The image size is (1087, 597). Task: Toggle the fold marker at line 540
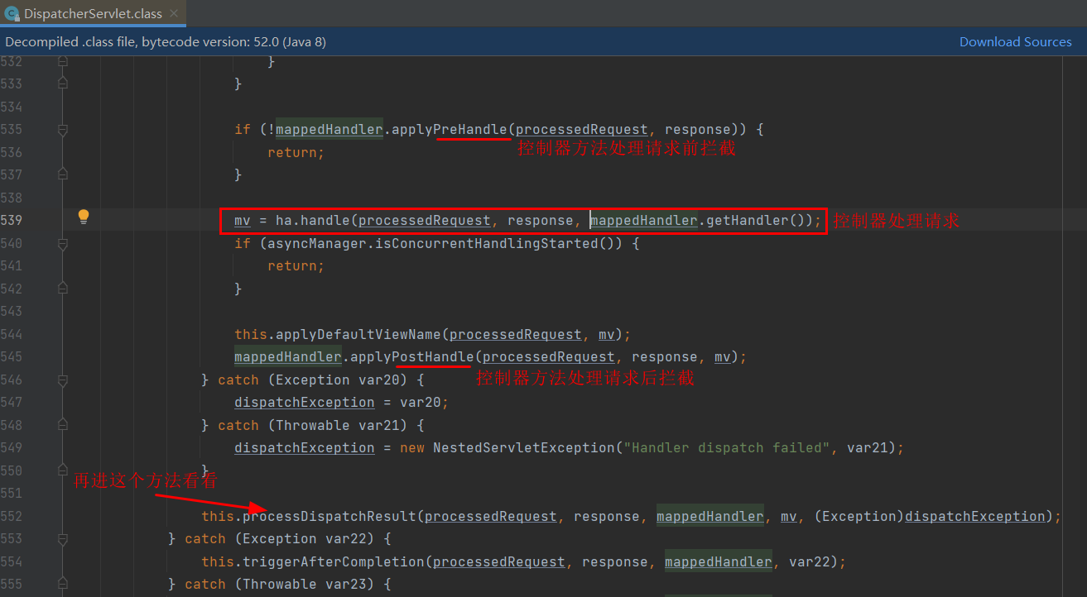(63, 243)
